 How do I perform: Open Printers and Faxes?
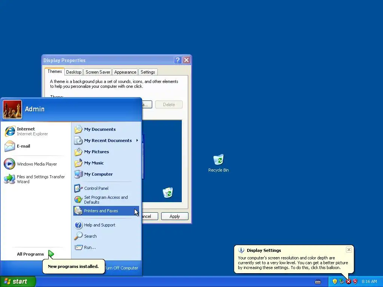106,211
